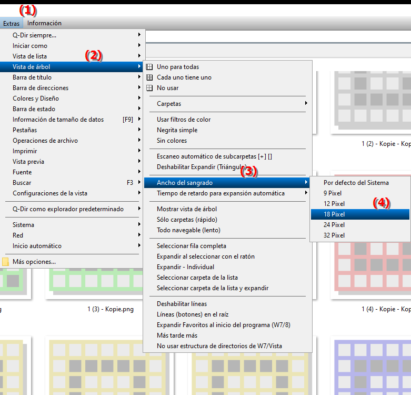Enable 'Seleccionar fila completa' option

click(191, 246)
